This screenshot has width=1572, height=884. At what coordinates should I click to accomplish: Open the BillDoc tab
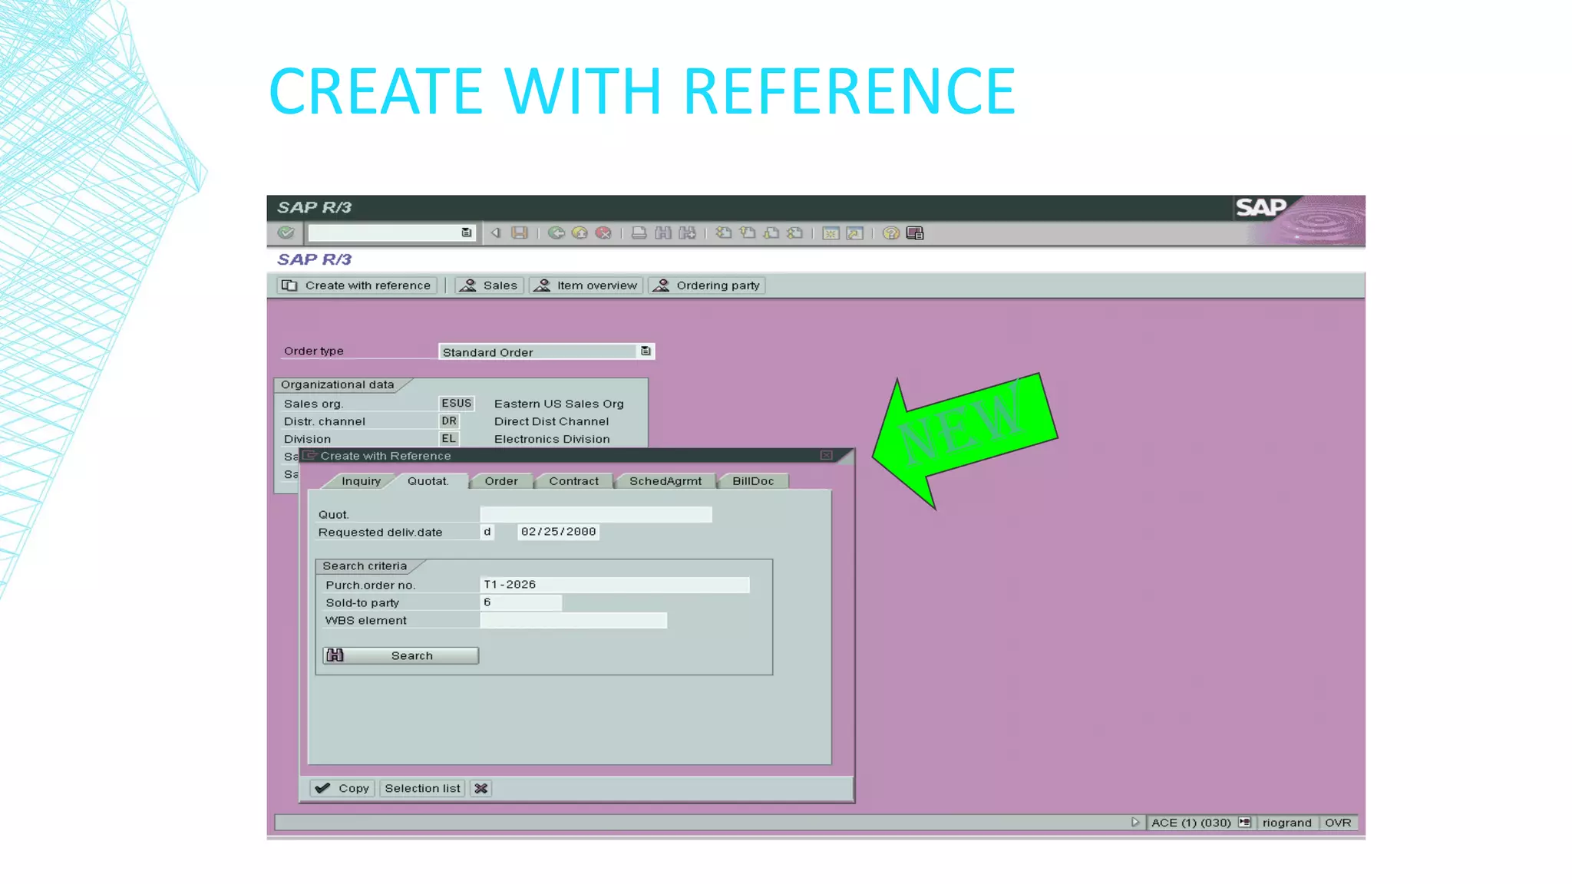752,481
